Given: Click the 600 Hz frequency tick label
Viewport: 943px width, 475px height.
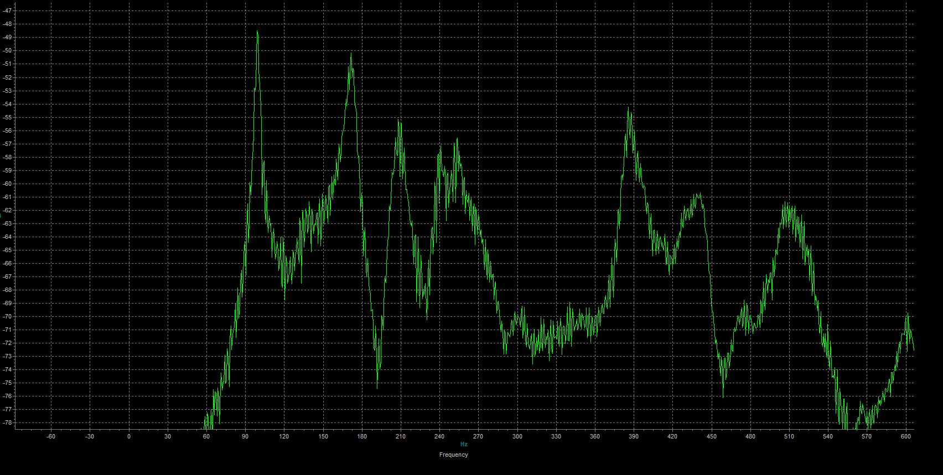Looking at the screenshot, I should pos(905,436).
